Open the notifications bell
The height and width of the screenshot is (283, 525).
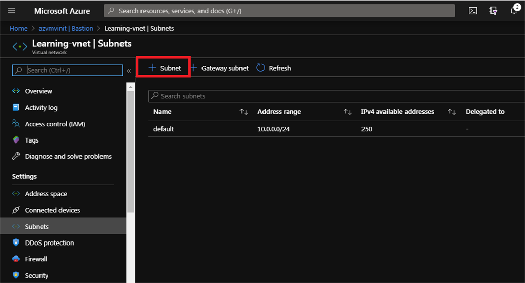(x=514, y=10)
